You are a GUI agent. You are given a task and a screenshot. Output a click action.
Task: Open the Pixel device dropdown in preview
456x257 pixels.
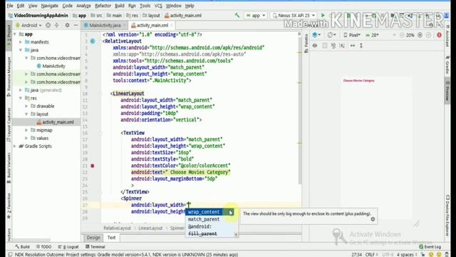352,35
